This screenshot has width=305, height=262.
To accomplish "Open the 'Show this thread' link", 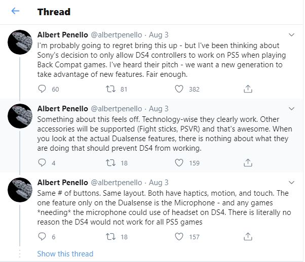I will click(65, 253).
